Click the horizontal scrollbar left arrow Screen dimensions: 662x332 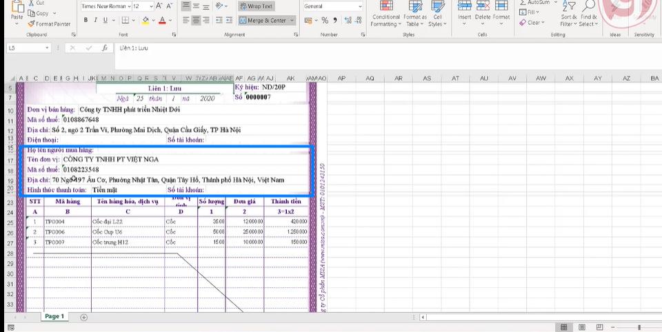tap(423, 318)
